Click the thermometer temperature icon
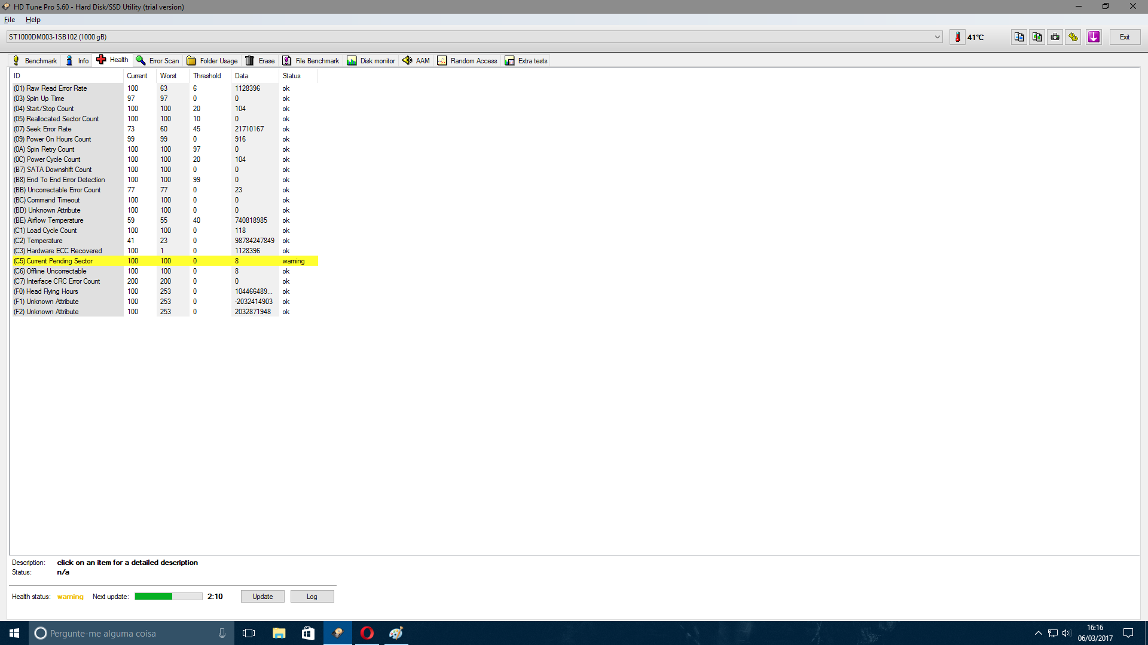 [x=957, y=37]
